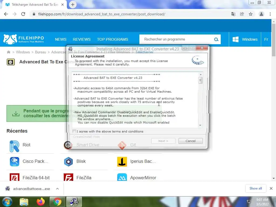
Task: Launch Firefox from the taskbar
Action: (x=41, y=202)
